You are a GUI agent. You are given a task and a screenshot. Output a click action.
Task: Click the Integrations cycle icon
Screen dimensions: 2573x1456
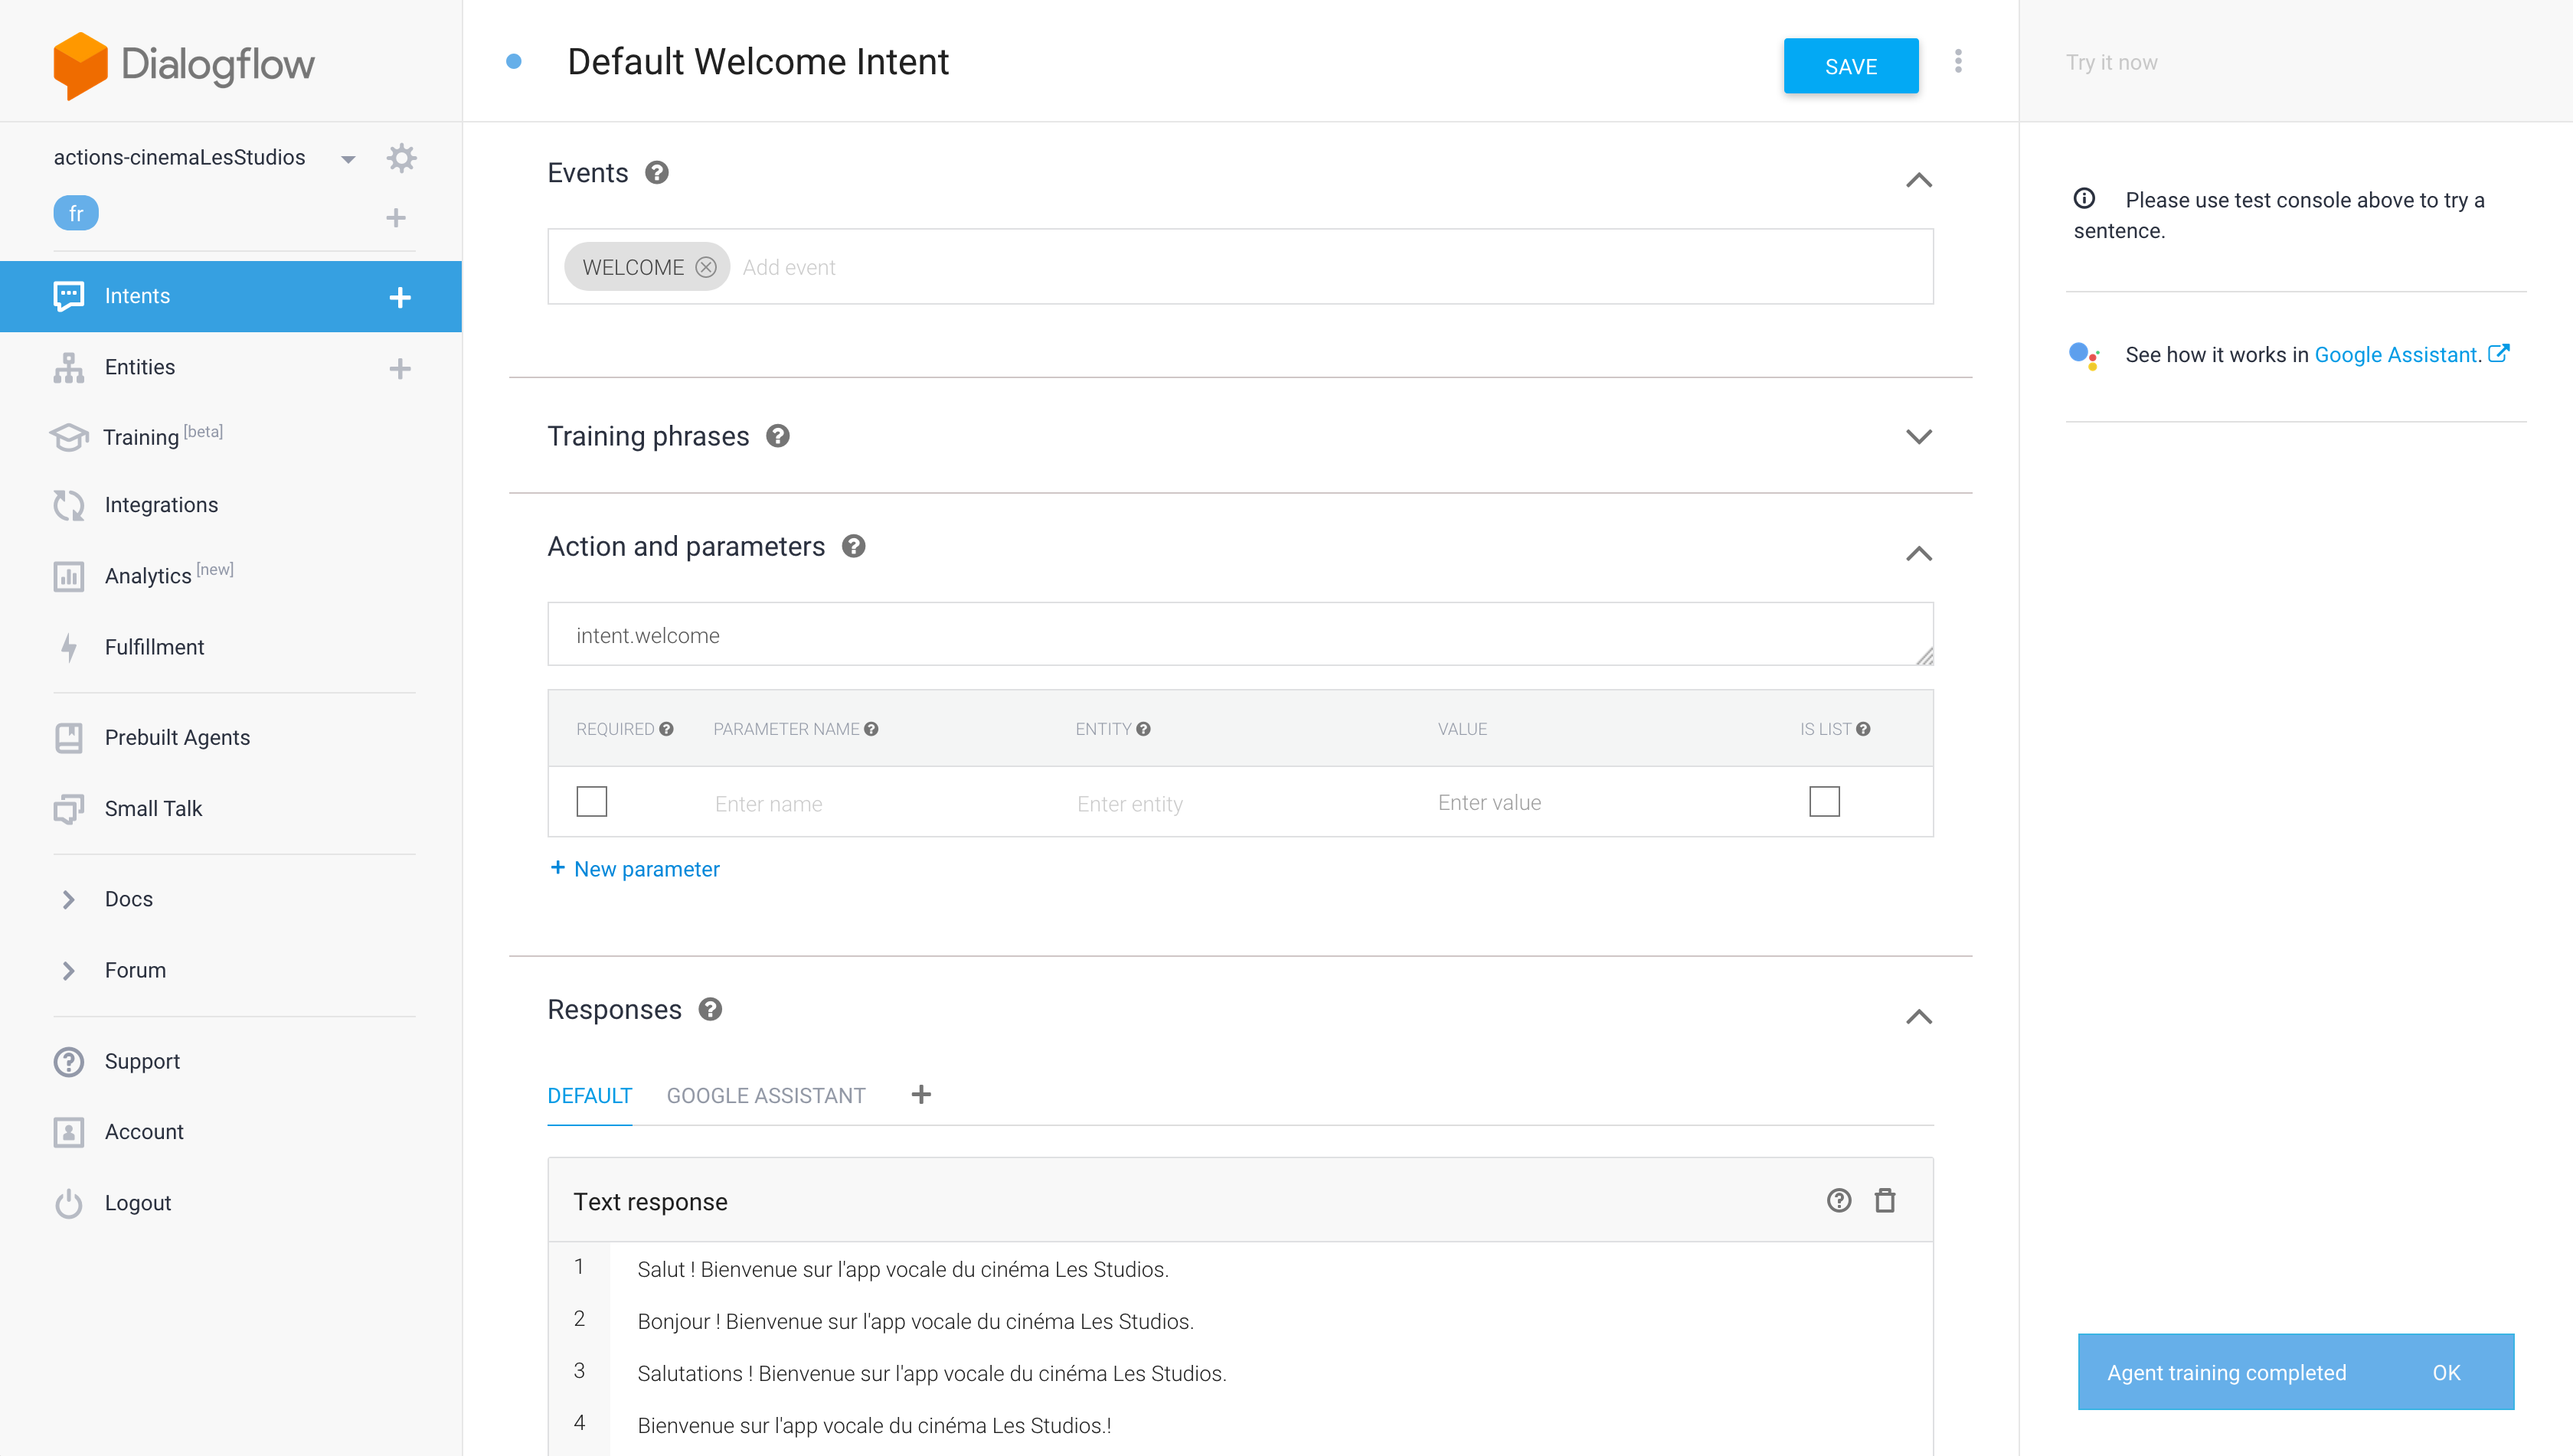(69, 505)
